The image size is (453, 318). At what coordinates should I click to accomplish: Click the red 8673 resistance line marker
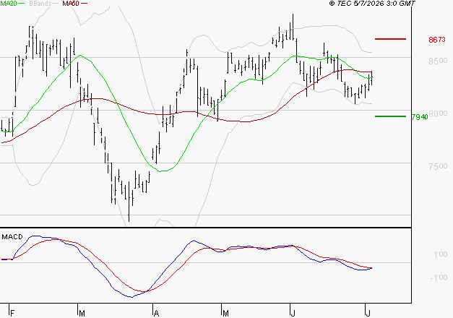[x=390, y=39]
